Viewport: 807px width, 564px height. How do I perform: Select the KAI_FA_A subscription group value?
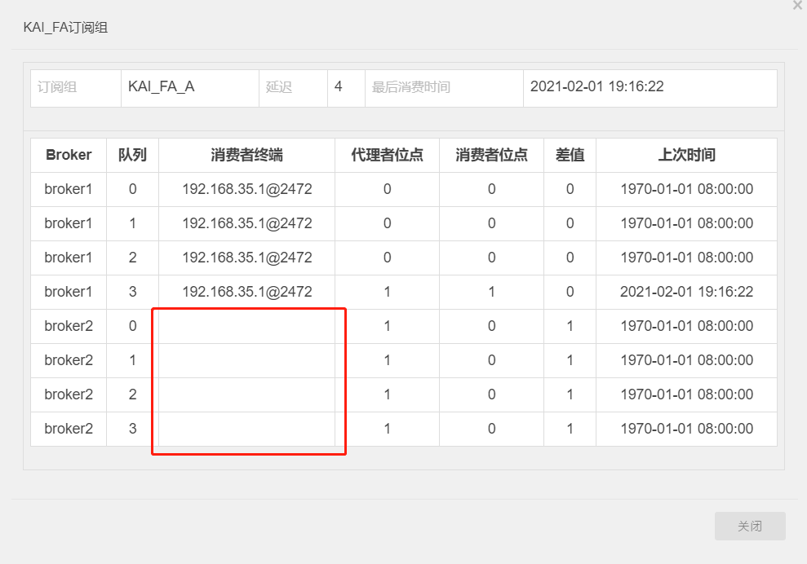click(x=161, y=86)
